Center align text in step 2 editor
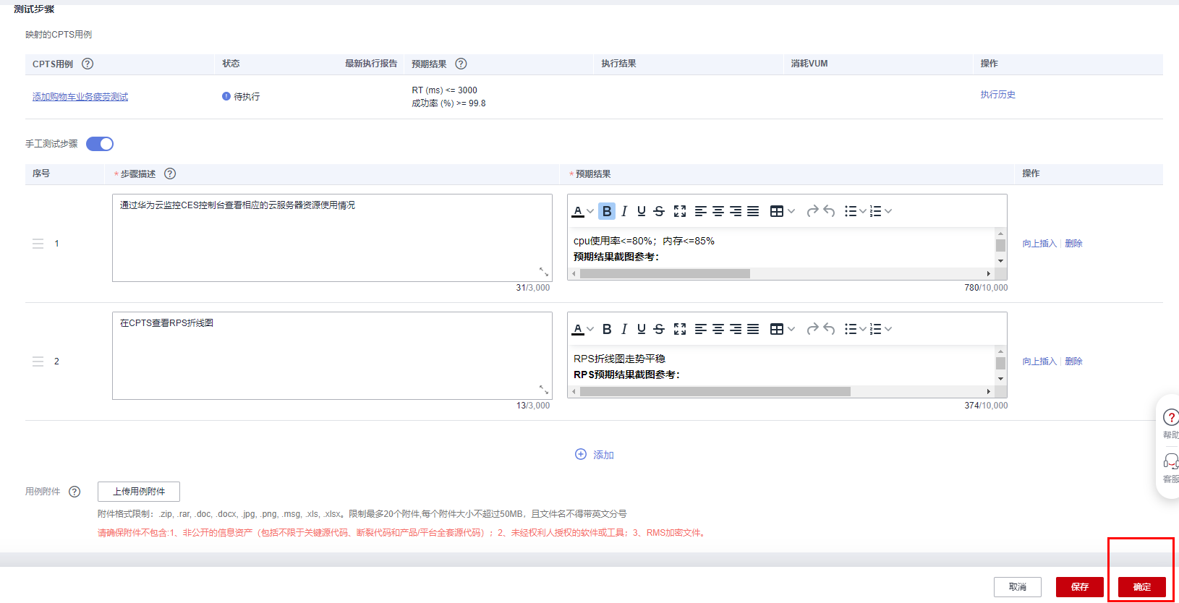 click(x=718, y=329)
